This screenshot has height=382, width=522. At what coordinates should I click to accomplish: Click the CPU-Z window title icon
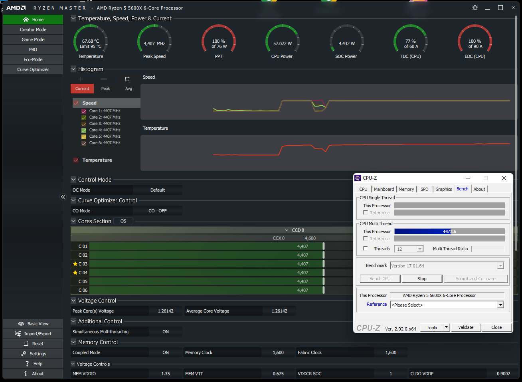[358, 178]
